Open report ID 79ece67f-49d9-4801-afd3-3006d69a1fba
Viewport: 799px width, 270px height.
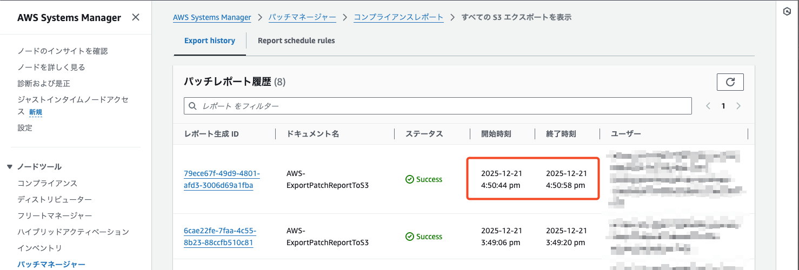(x=222, y=179)
